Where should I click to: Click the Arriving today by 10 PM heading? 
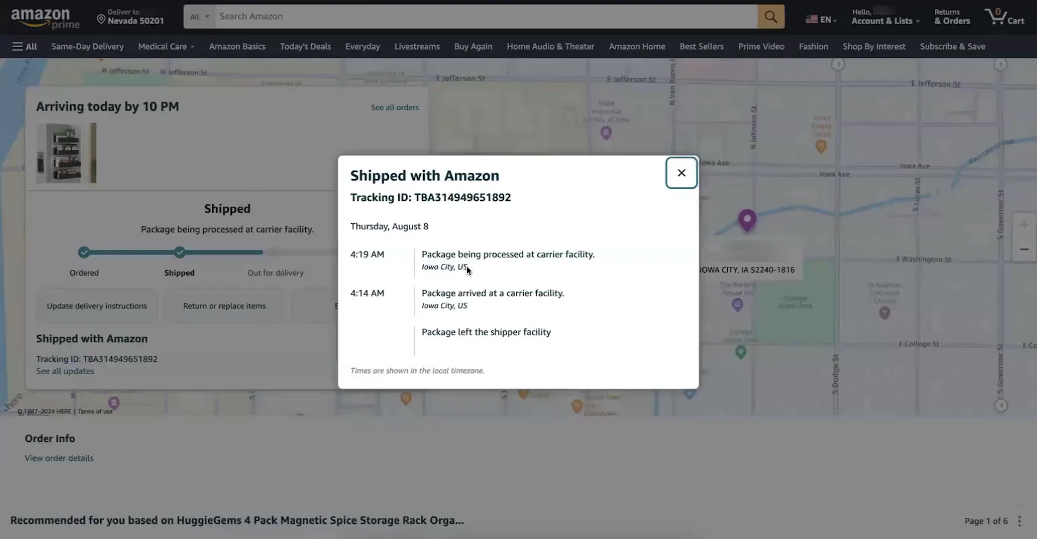[x=107, y=107]
